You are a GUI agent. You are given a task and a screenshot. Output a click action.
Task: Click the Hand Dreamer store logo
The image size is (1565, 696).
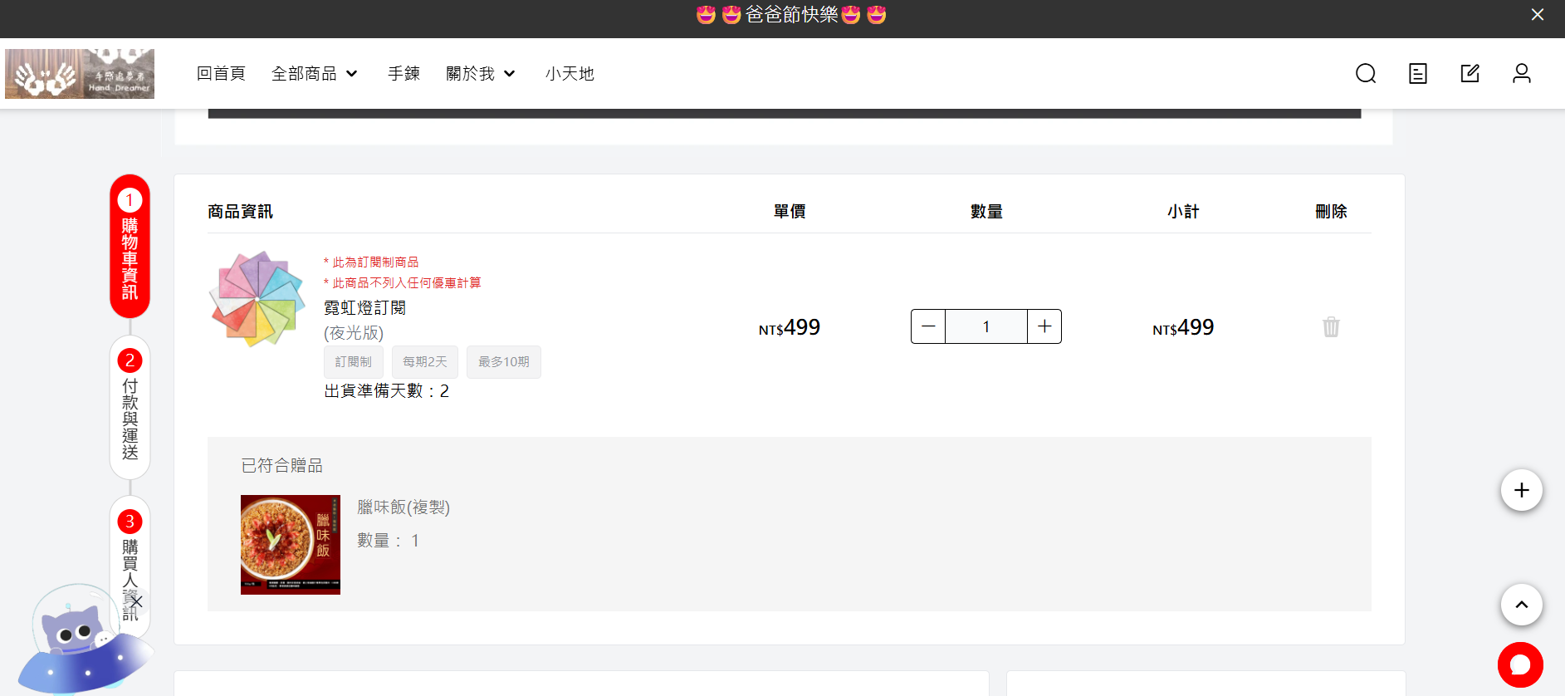(80, 74)
